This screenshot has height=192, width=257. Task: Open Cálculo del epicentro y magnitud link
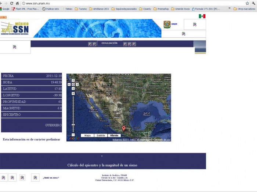click(x=102, y=165)
